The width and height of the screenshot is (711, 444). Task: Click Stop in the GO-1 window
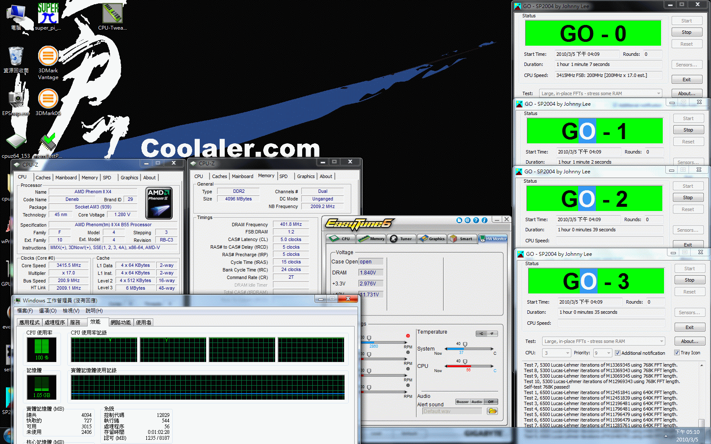(688, 130)
